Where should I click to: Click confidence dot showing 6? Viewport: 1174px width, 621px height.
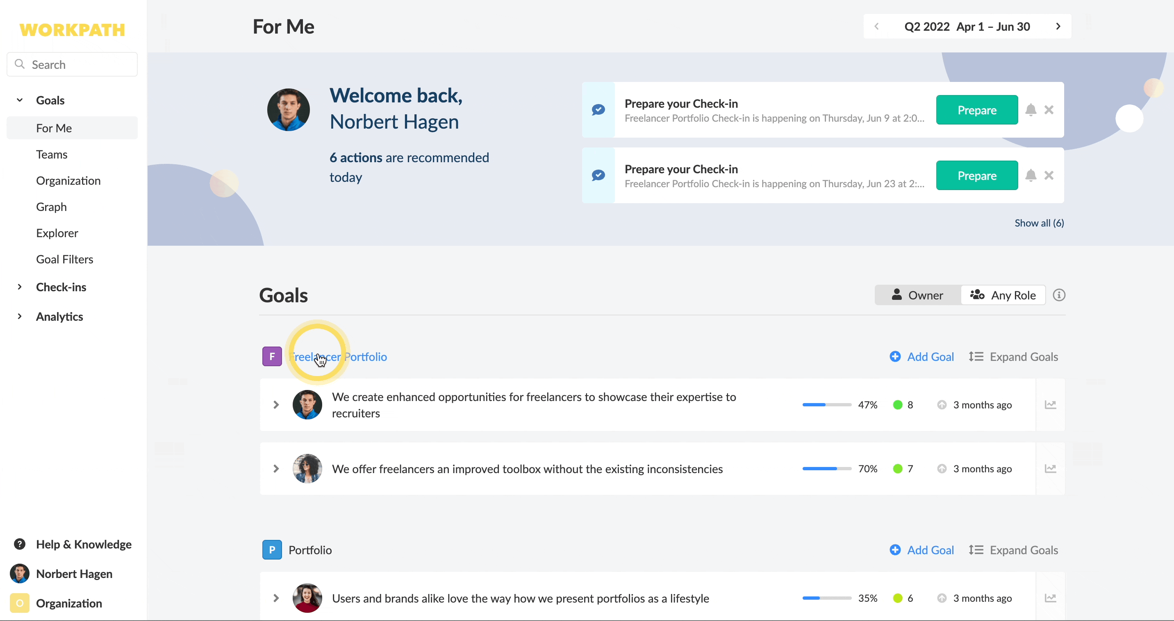point(898,598)
